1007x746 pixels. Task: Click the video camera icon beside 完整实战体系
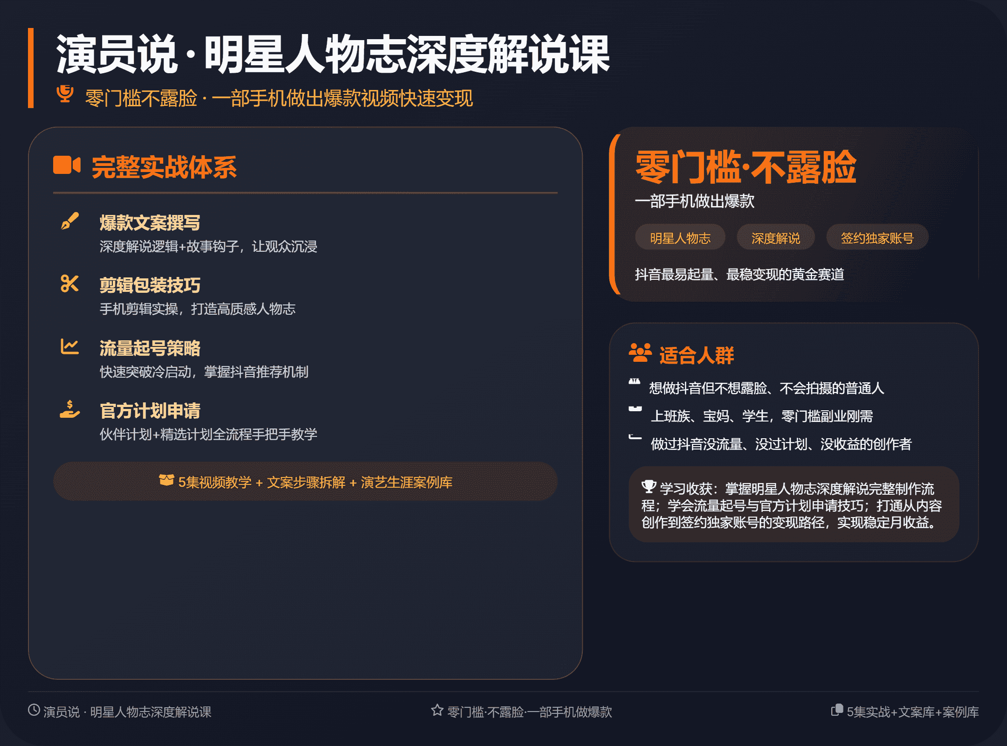click(67, 165)
